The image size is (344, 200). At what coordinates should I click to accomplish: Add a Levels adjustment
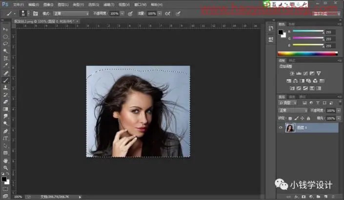(299, 73)
